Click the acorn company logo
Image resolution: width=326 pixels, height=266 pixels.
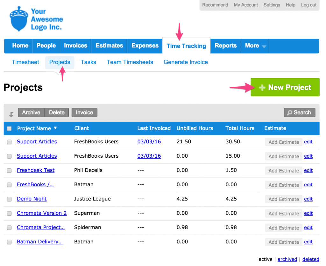pos(19,19)
